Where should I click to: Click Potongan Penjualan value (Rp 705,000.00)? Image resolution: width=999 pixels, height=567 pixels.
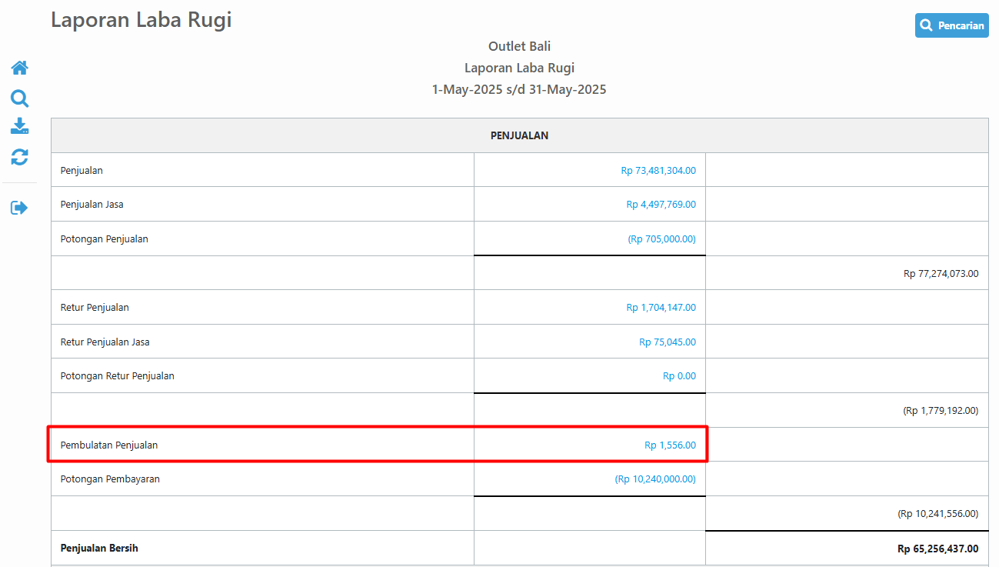661,239
